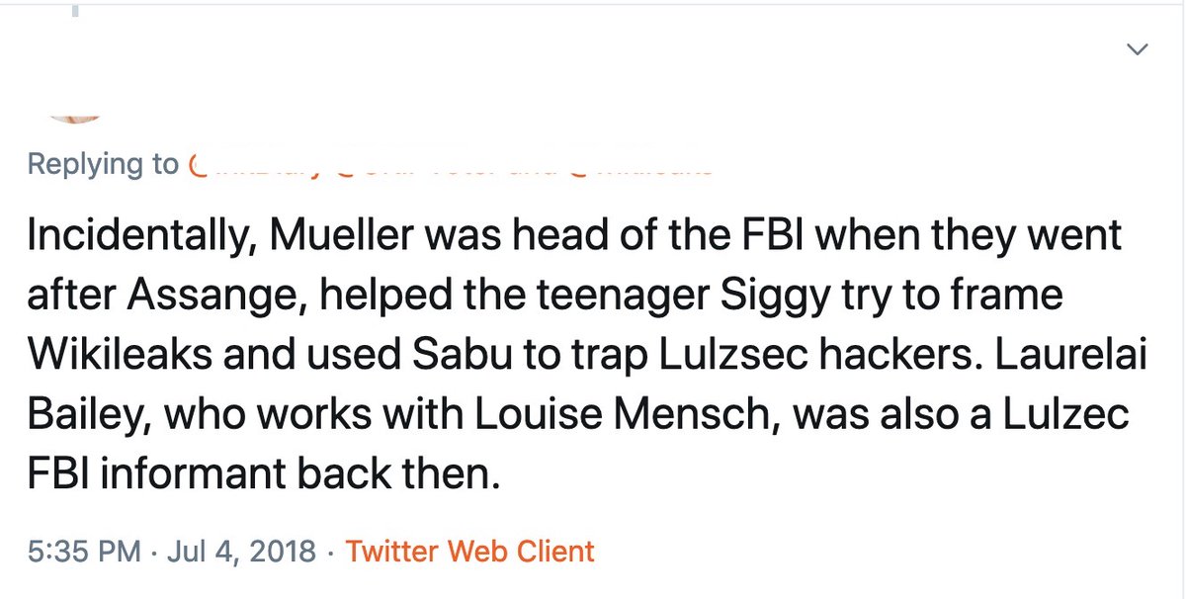
Task: Click the partially visible profile avatar
Action: tap(75, 119)
